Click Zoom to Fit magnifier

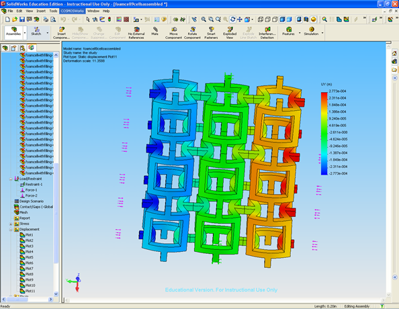(x=204, y=19)
